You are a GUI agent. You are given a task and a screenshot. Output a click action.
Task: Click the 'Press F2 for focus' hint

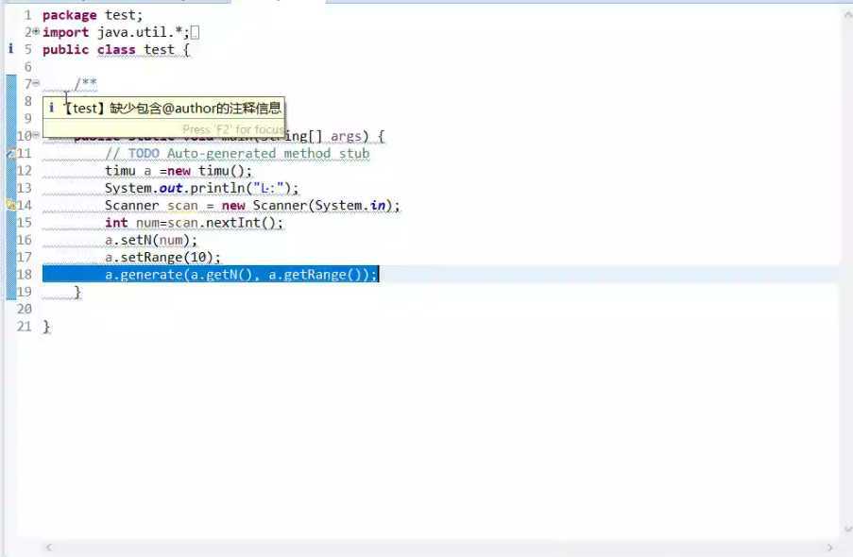coord(232,129)
